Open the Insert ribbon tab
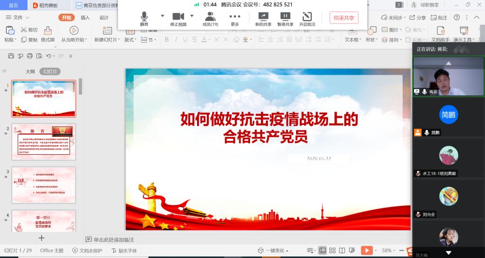485x258 pixels. coord(85,18)
